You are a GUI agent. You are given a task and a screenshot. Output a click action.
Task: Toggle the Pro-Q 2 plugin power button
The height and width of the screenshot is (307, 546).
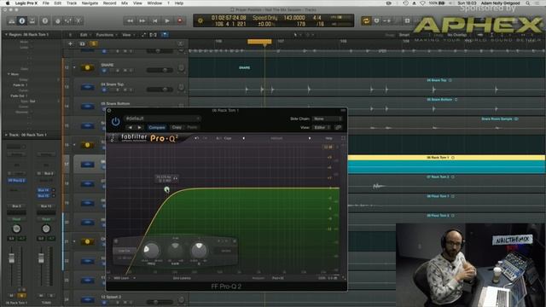tap(116, 122)
